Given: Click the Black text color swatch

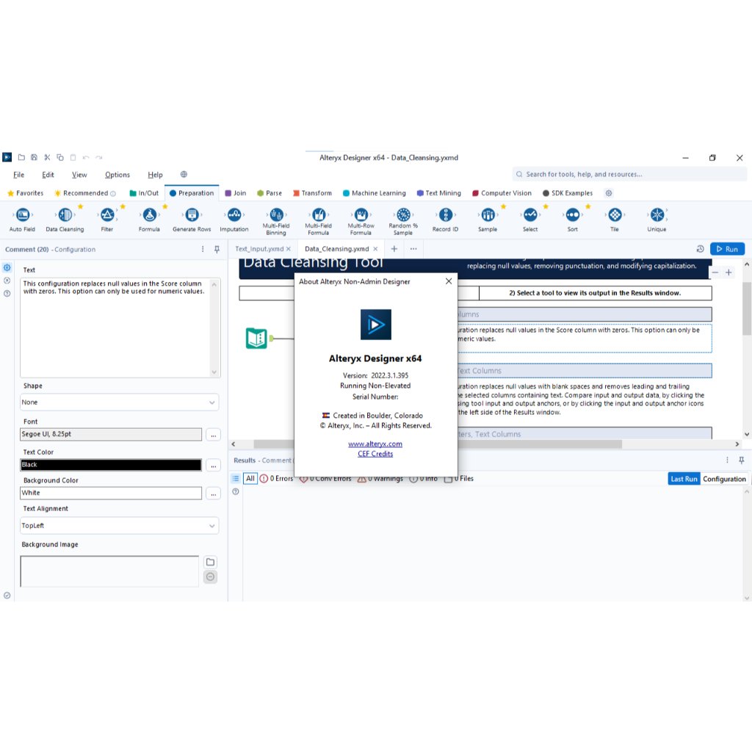Looking at the screenshot, I should pos(111,465).
